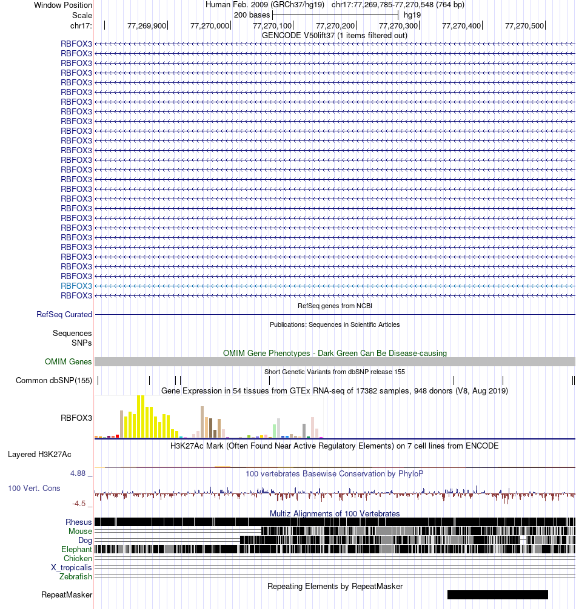Screen dimensions: 576x609
Task: Open OMIM Gene Phenotypes track title
Action: (335, 353)
